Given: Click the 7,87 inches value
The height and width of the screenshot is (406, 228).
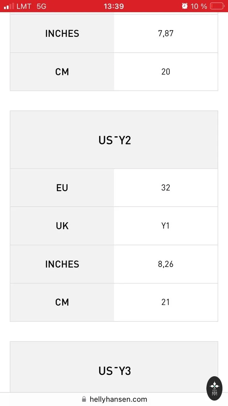Looking at the screenshot, I should coord(166,33).
